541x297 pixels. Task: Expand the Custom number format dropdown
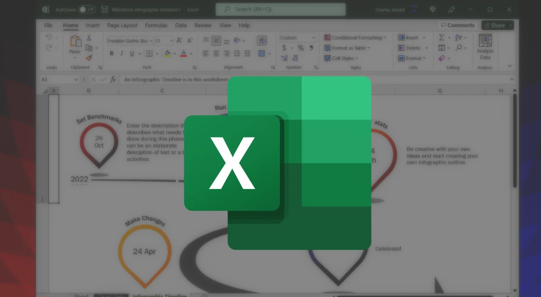[313, 38]
